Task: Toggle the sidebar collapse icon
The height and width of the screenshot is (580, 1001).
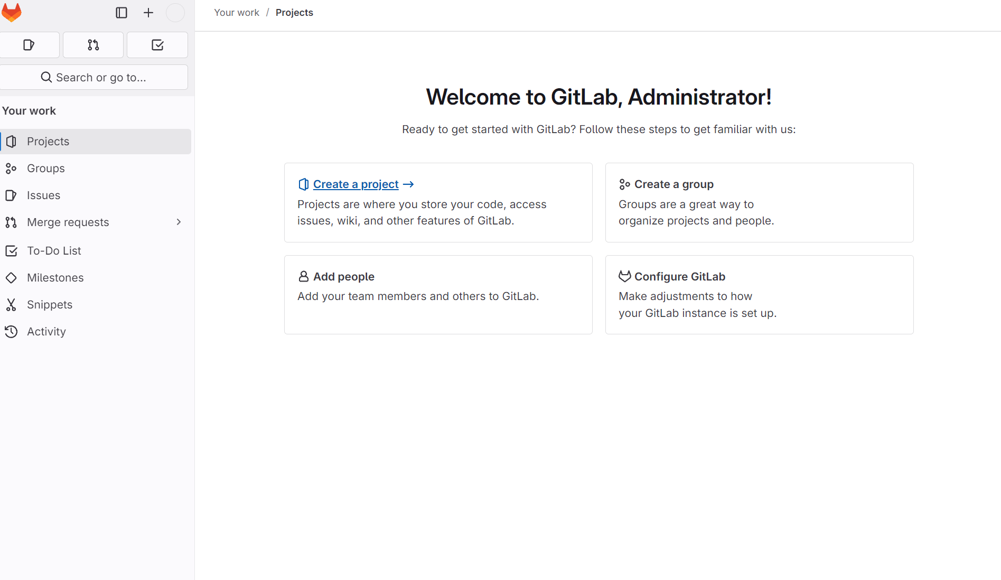Action: pos(121,13)
